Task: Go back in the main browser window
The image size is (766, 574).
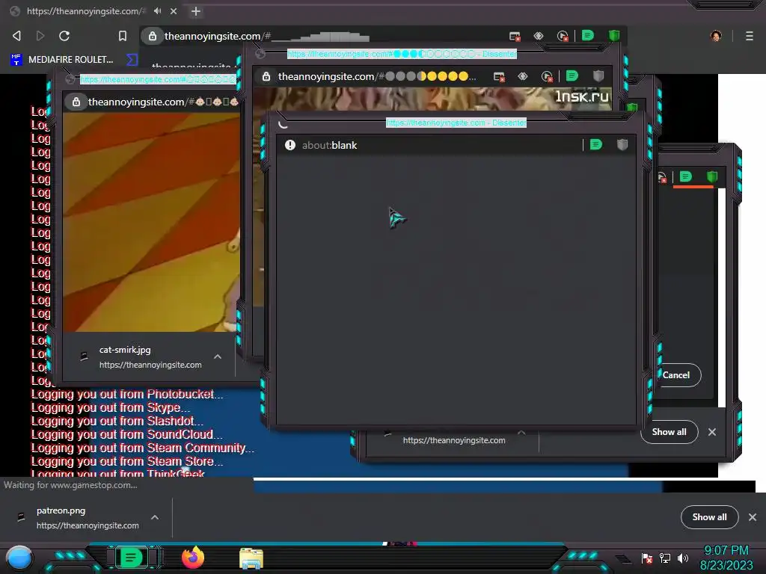Action: coord(16,36)
